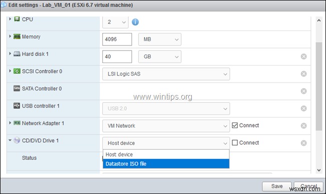Click the Cancel button
Screen dimensions: 326x194
(308, 186)
